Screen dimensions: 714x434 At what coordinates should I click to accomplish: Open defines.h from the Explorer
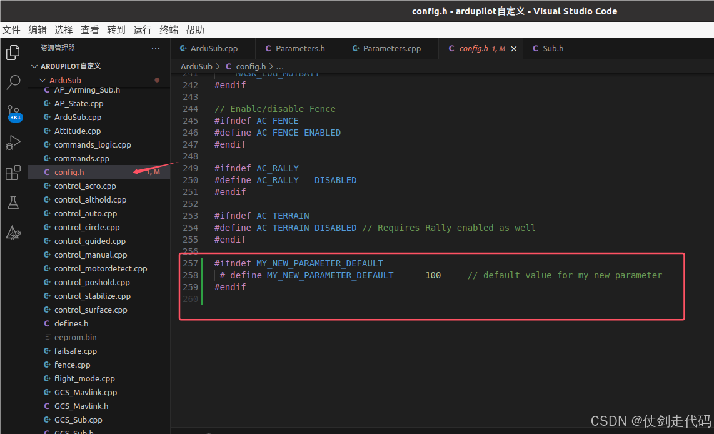point(71,323)
